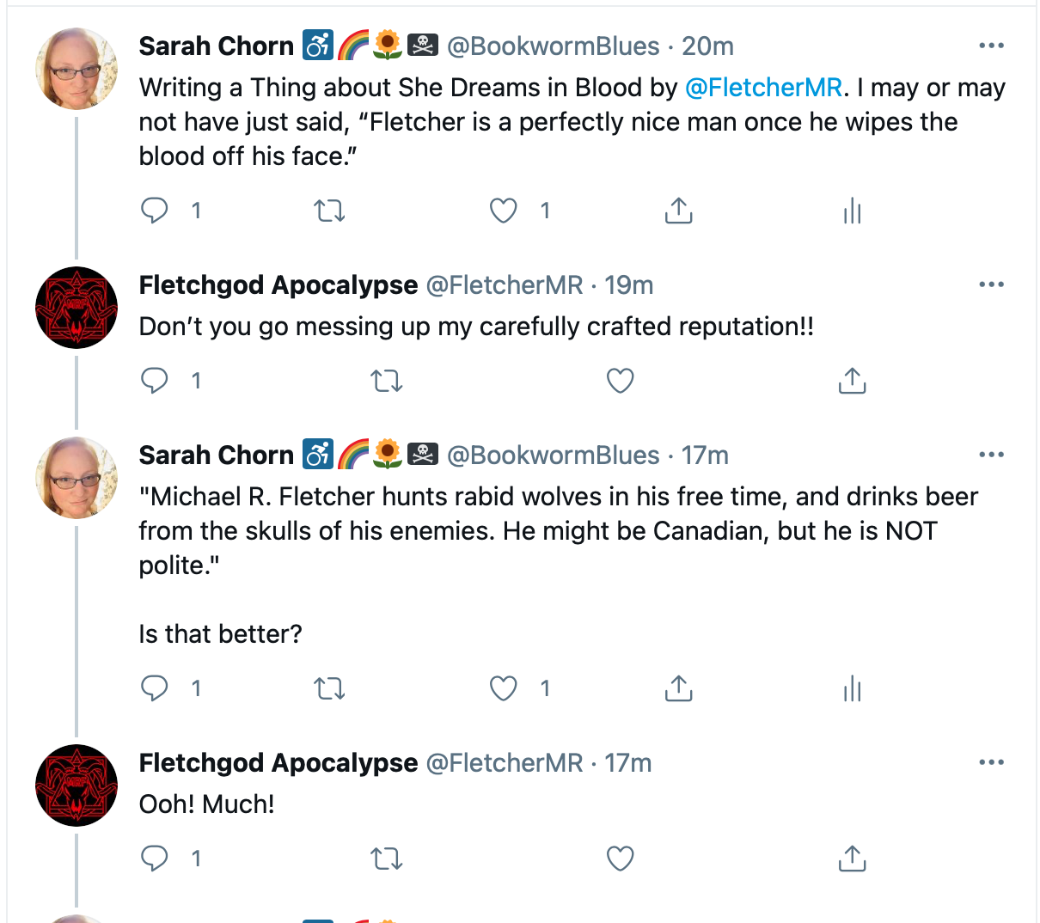Reply to 'carefully crafted reputation' tweet
This screenshot has height=923, width=1040.
155,381
